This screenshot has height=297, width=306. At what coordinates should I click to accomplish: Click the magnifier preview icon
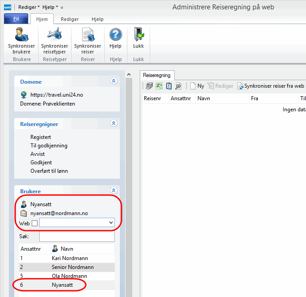(178, 86)
